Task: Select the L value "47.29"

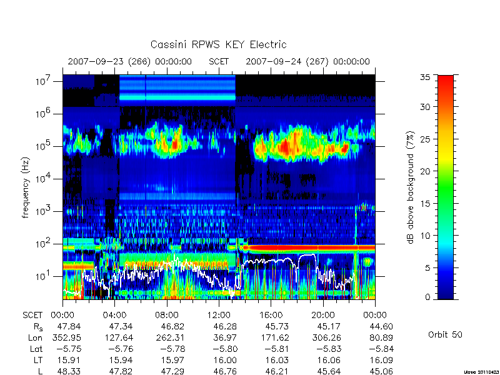Action: 172,372
